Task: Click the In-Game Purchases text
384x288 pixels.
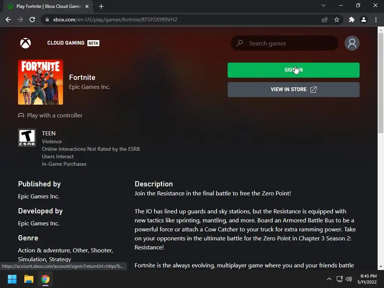Action: (x=64, y=164)
